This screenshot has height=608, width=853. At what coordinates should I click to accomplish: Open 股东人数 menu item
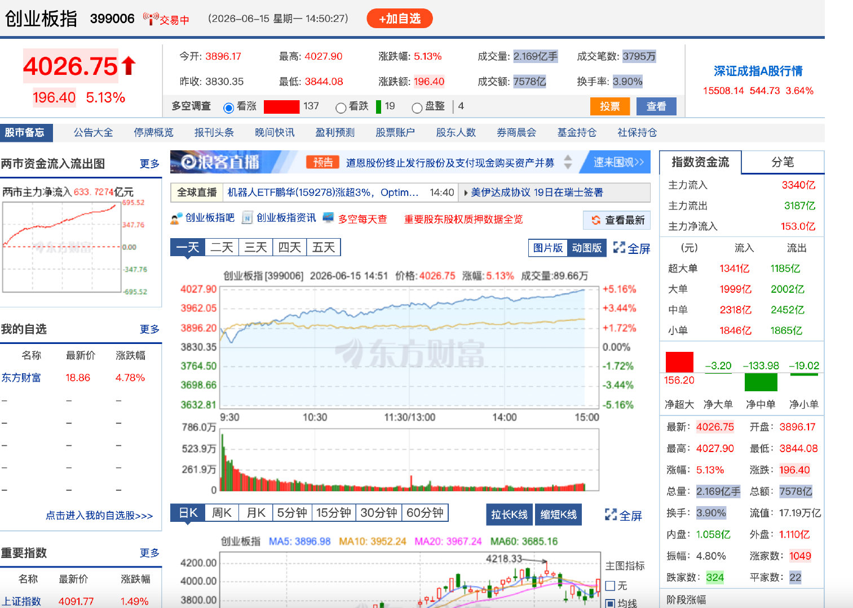[x=456, y=133]
